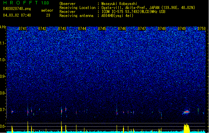Image resolution: width=209 pixels, height=133 pixels.
Task: Select the file name 0403020740.png
Action: click(x=17, y=9)
